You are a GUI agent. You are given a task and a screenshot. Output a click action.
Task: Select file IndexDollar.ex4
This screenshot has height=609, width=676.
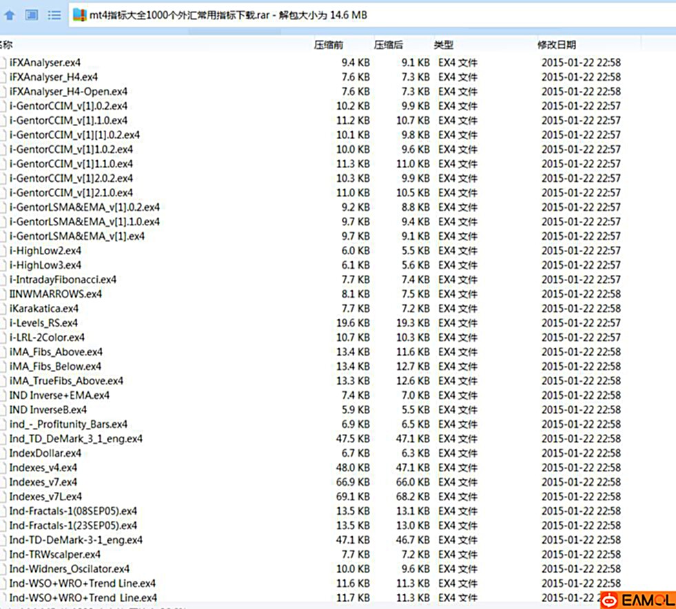pyautogui.click(x=45, y=453)
